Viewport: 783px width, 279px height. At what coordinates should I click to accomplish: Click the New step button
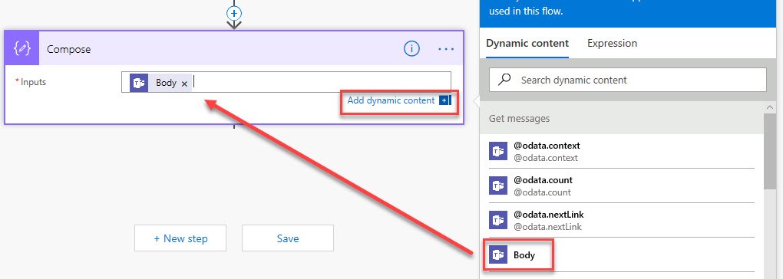coord(180,238)
